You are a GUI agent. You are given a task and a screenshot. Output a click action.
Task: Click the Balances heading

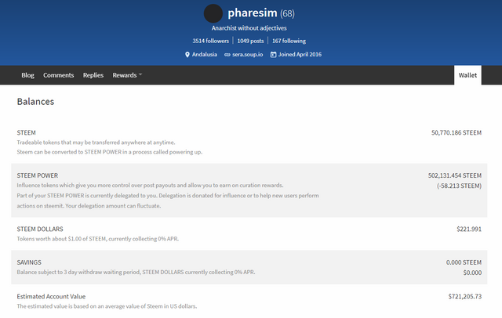35,102
